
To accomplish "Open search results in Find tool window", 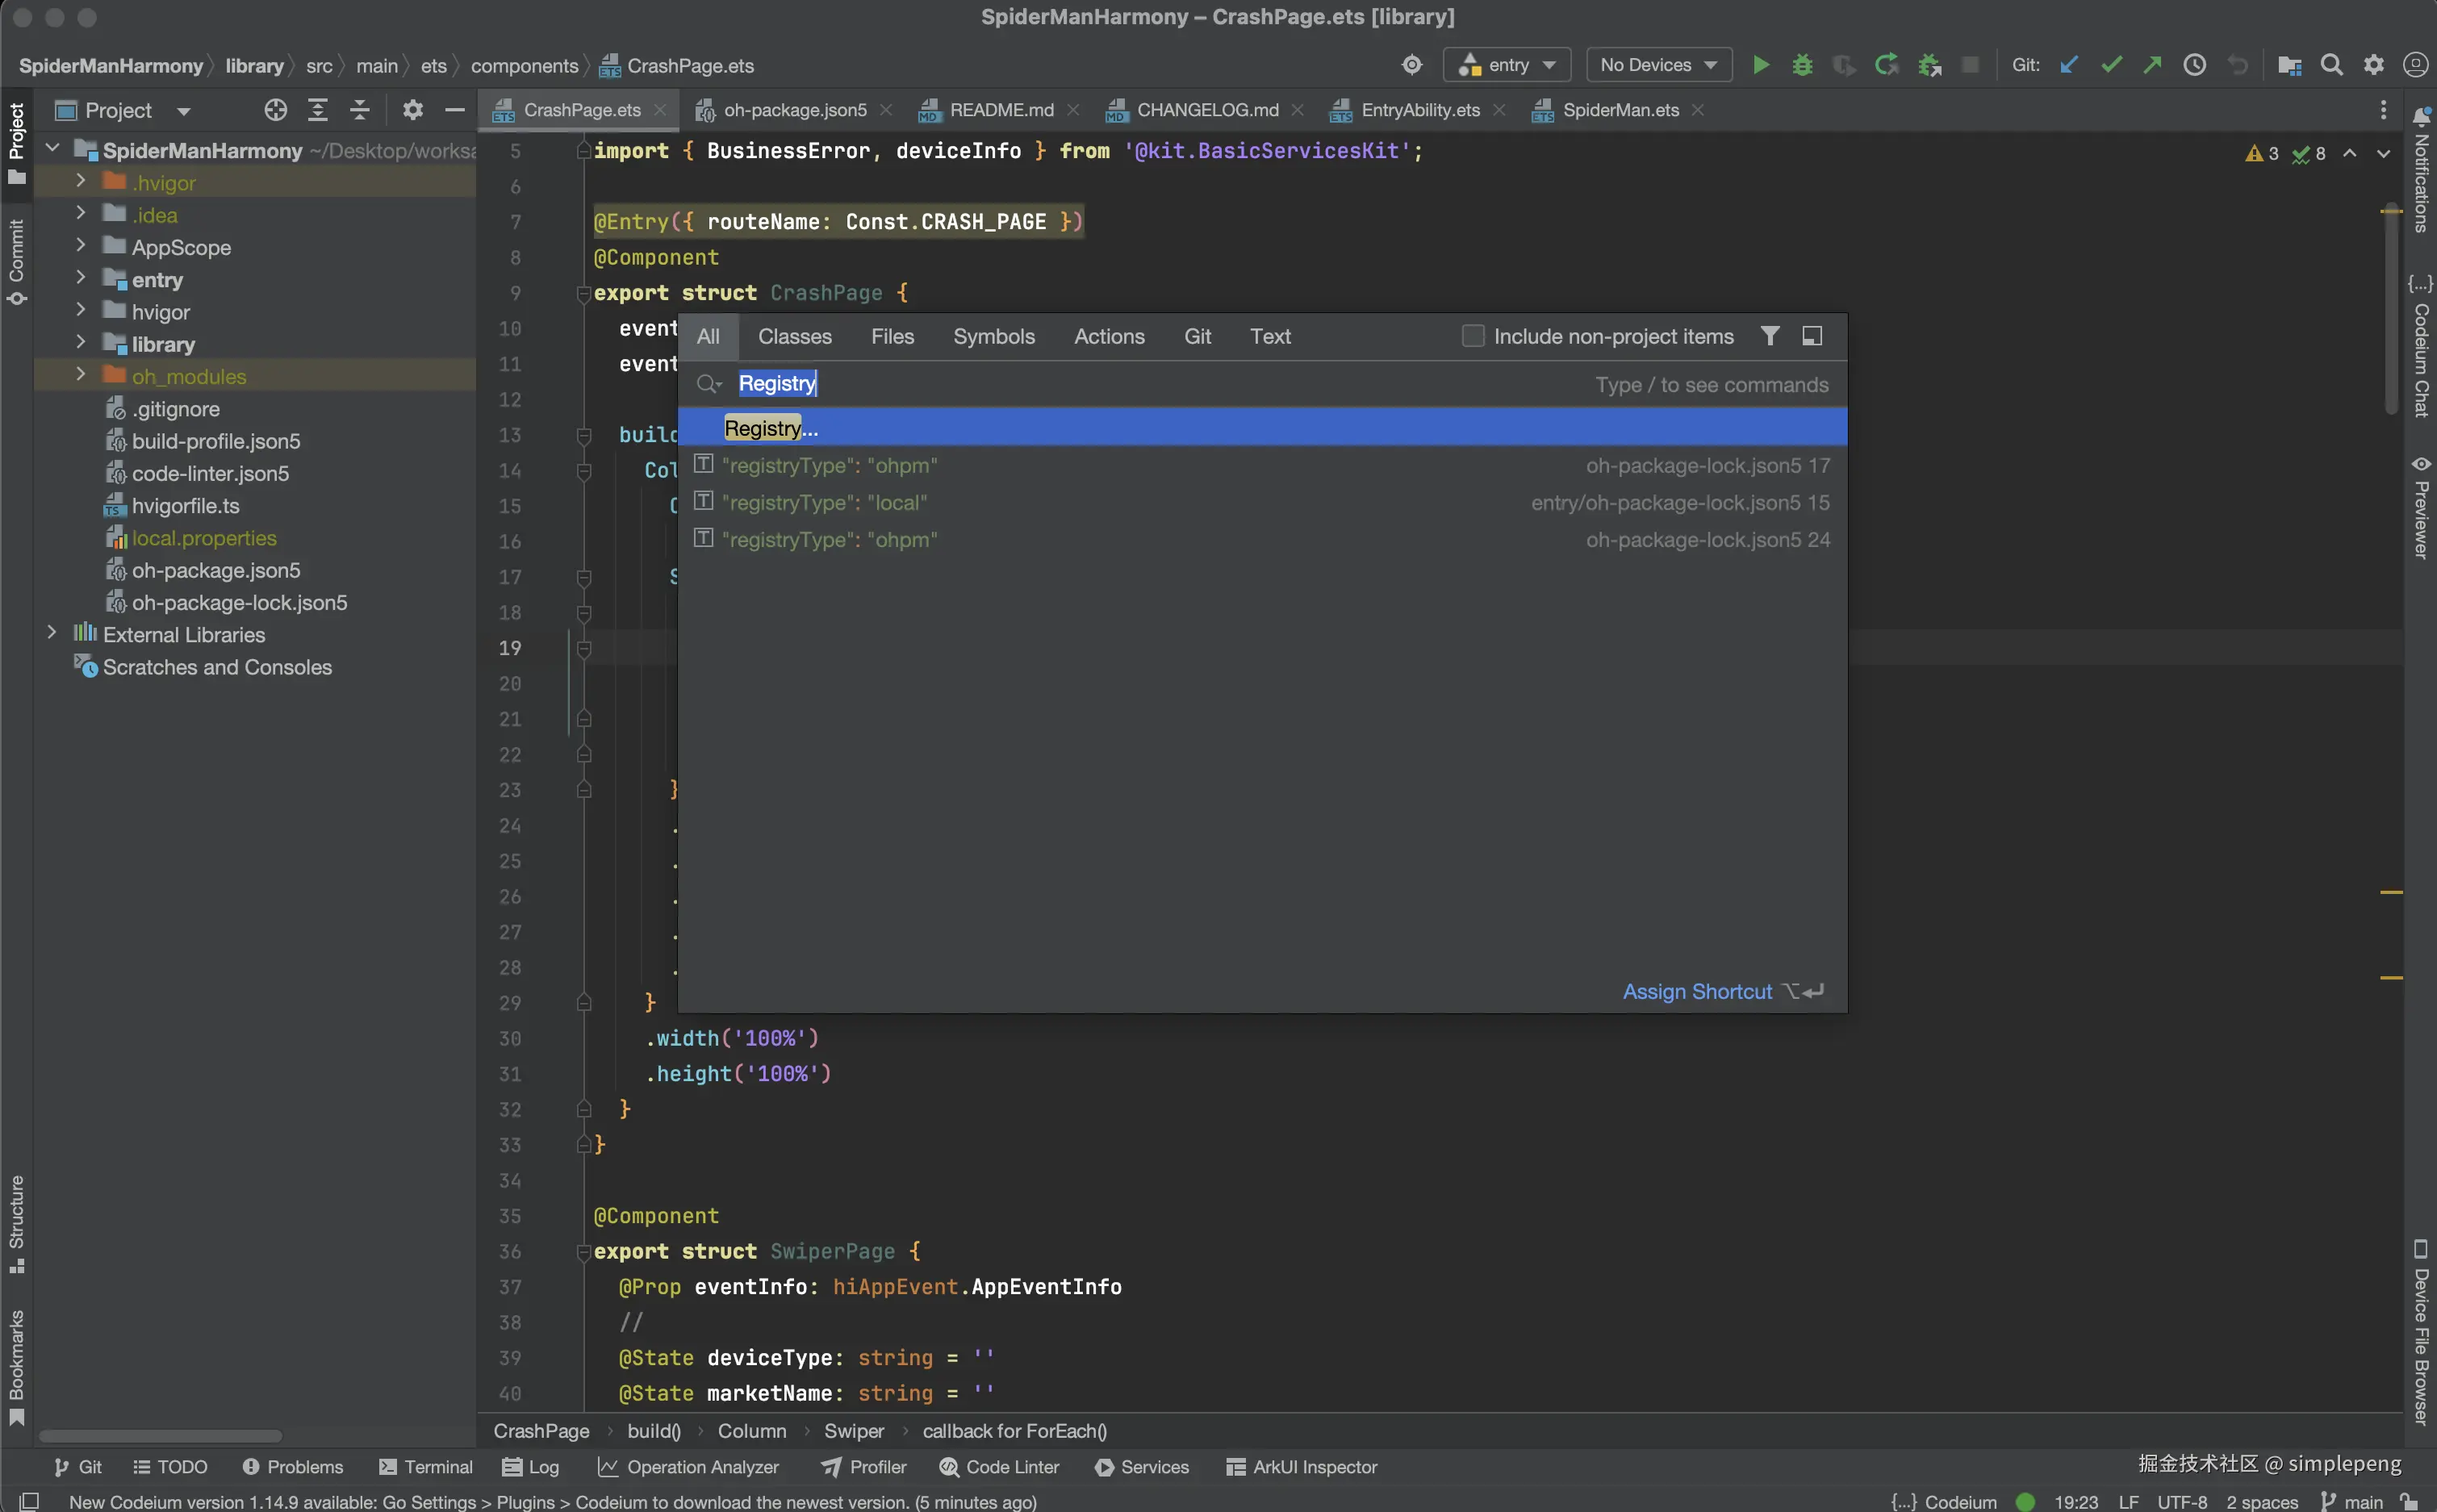I will tap(1811, 336).
